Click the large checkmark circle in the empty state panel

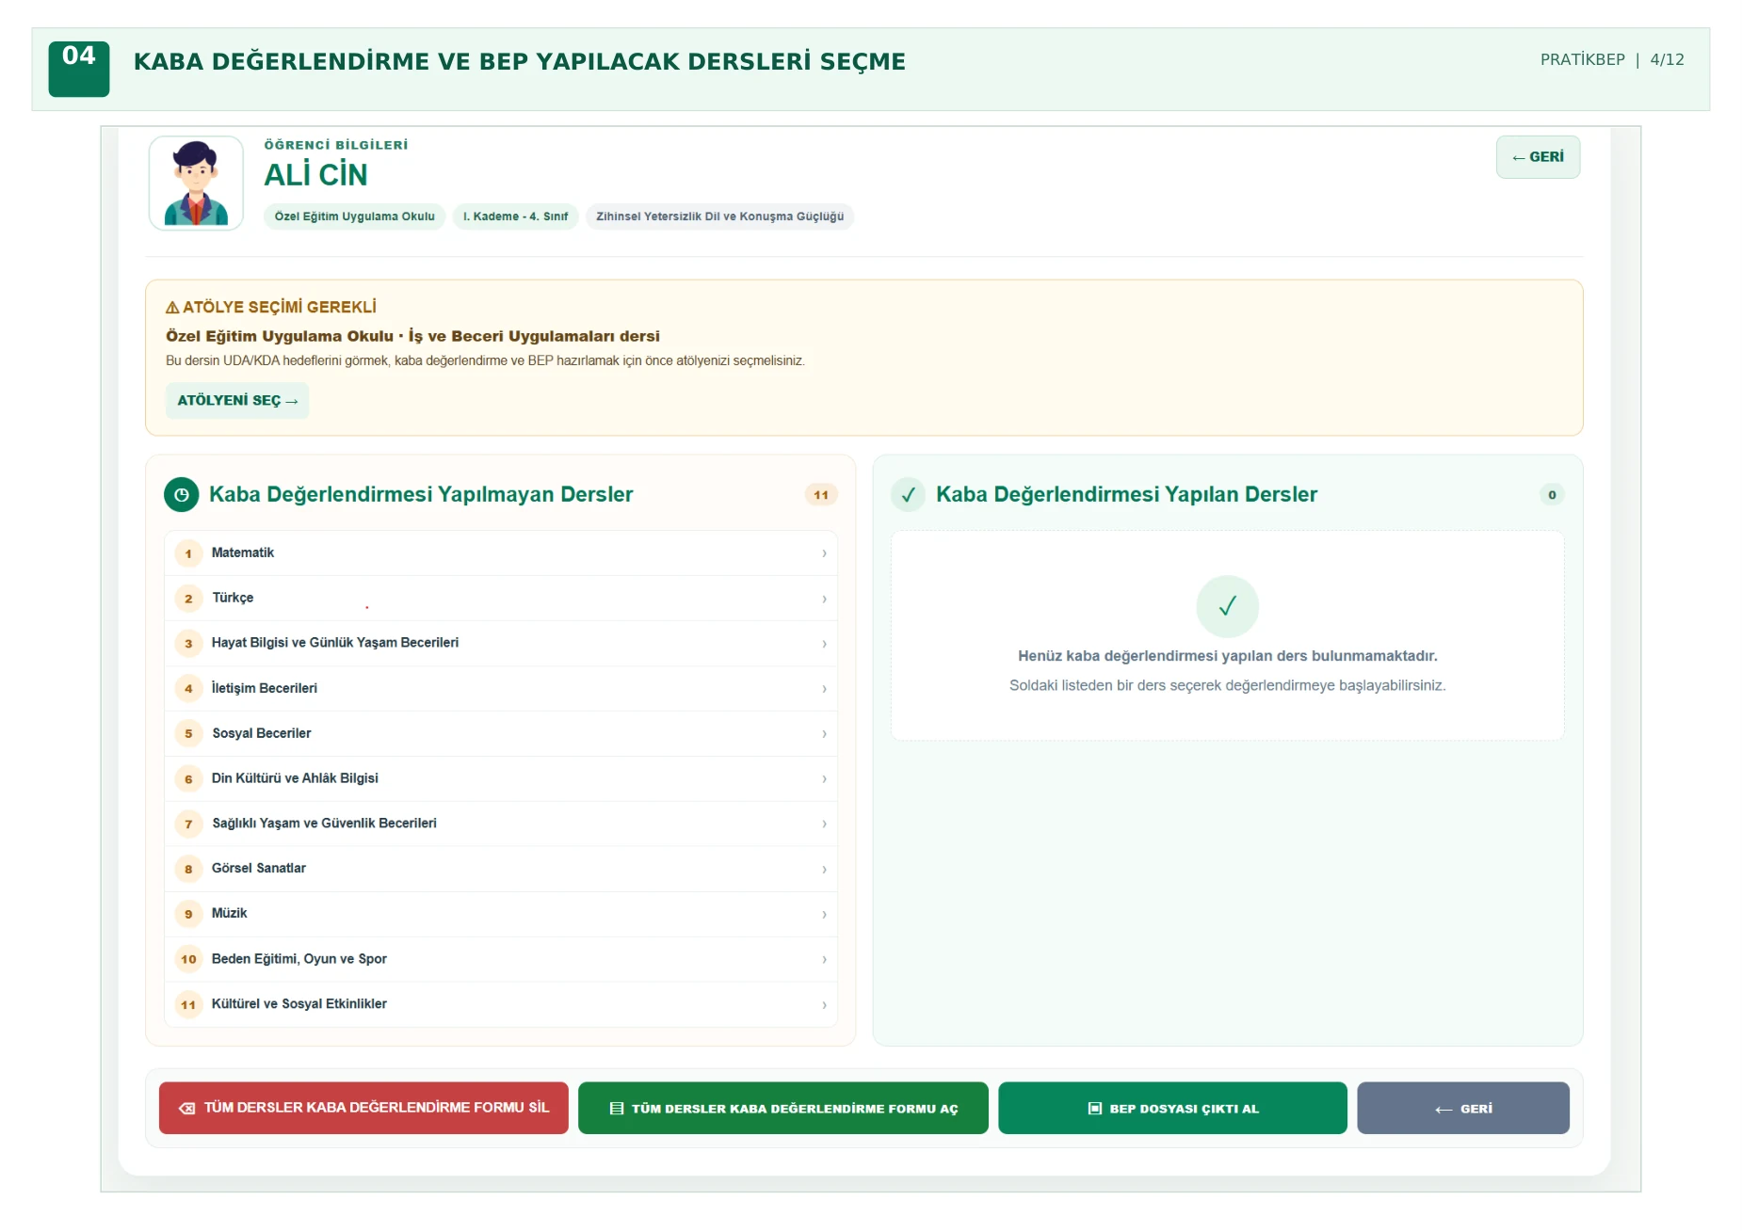coord(1227,607)
